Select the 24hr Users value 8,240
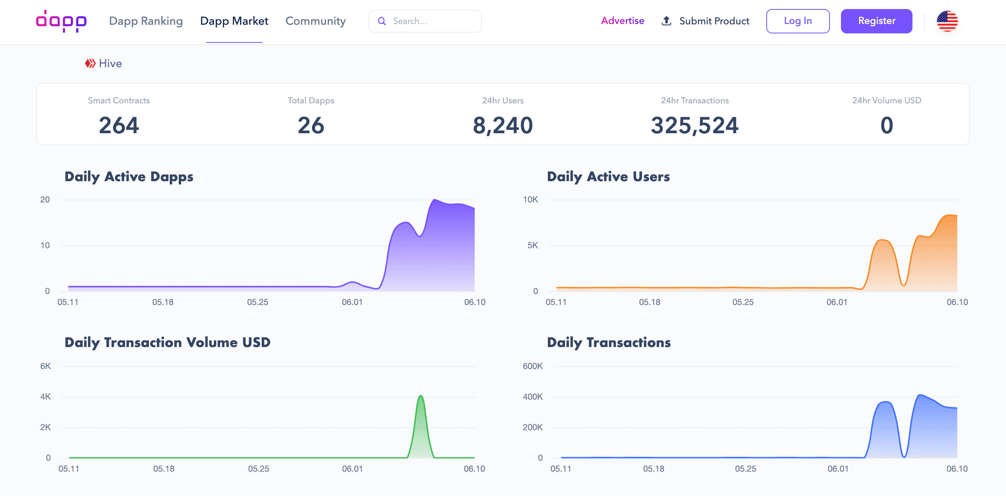Viewport: 1006px width, 496px height. pos(503,125)
